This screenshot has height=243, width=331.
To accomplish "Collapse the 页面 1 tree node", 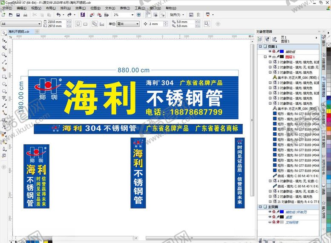I will (x=260, y=46).
